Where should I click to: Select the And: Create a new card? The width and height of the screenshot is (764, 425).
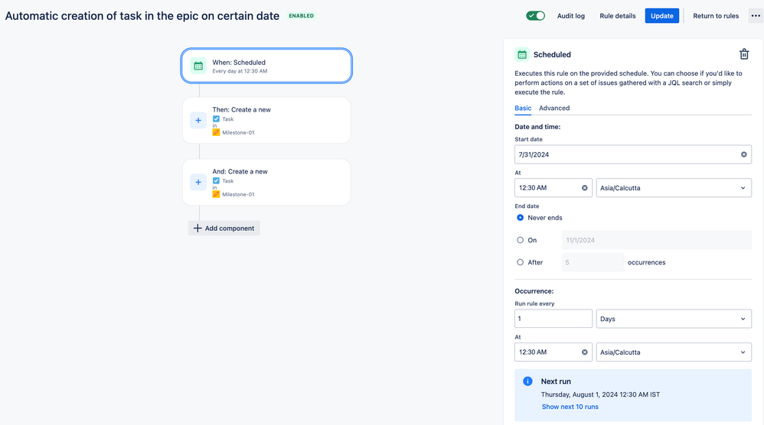coord(266,182)
